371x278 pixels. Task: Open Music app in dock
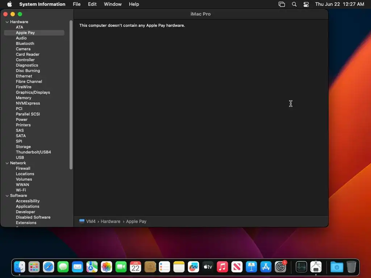pos(222,267)
